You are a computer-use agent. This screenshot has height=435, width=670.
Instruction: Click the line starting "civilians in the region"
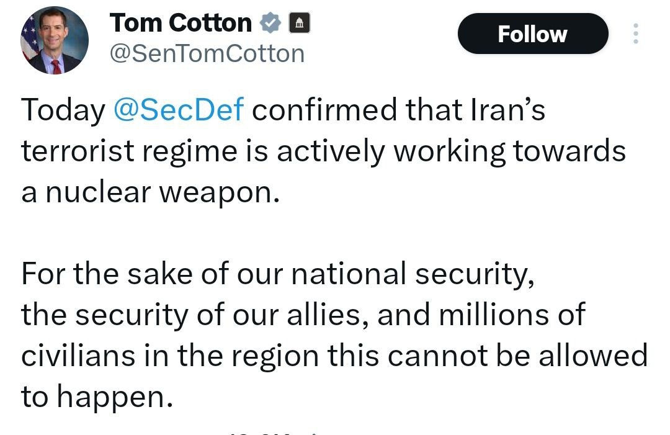(x=334, y=356)
